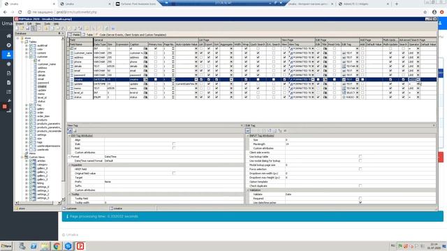The width and height of the screenshot is (447, 251).
Task: Click first icon in Edit Tag panel toolbar
Action: pos(248,130)
